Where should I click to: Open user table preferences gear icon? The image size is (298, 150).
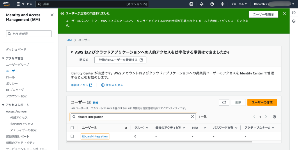[x=274, y=117]
